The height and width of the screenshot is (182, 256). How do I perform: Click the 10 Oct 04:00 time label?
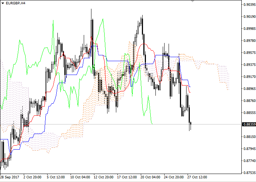(x=80, y=177)
